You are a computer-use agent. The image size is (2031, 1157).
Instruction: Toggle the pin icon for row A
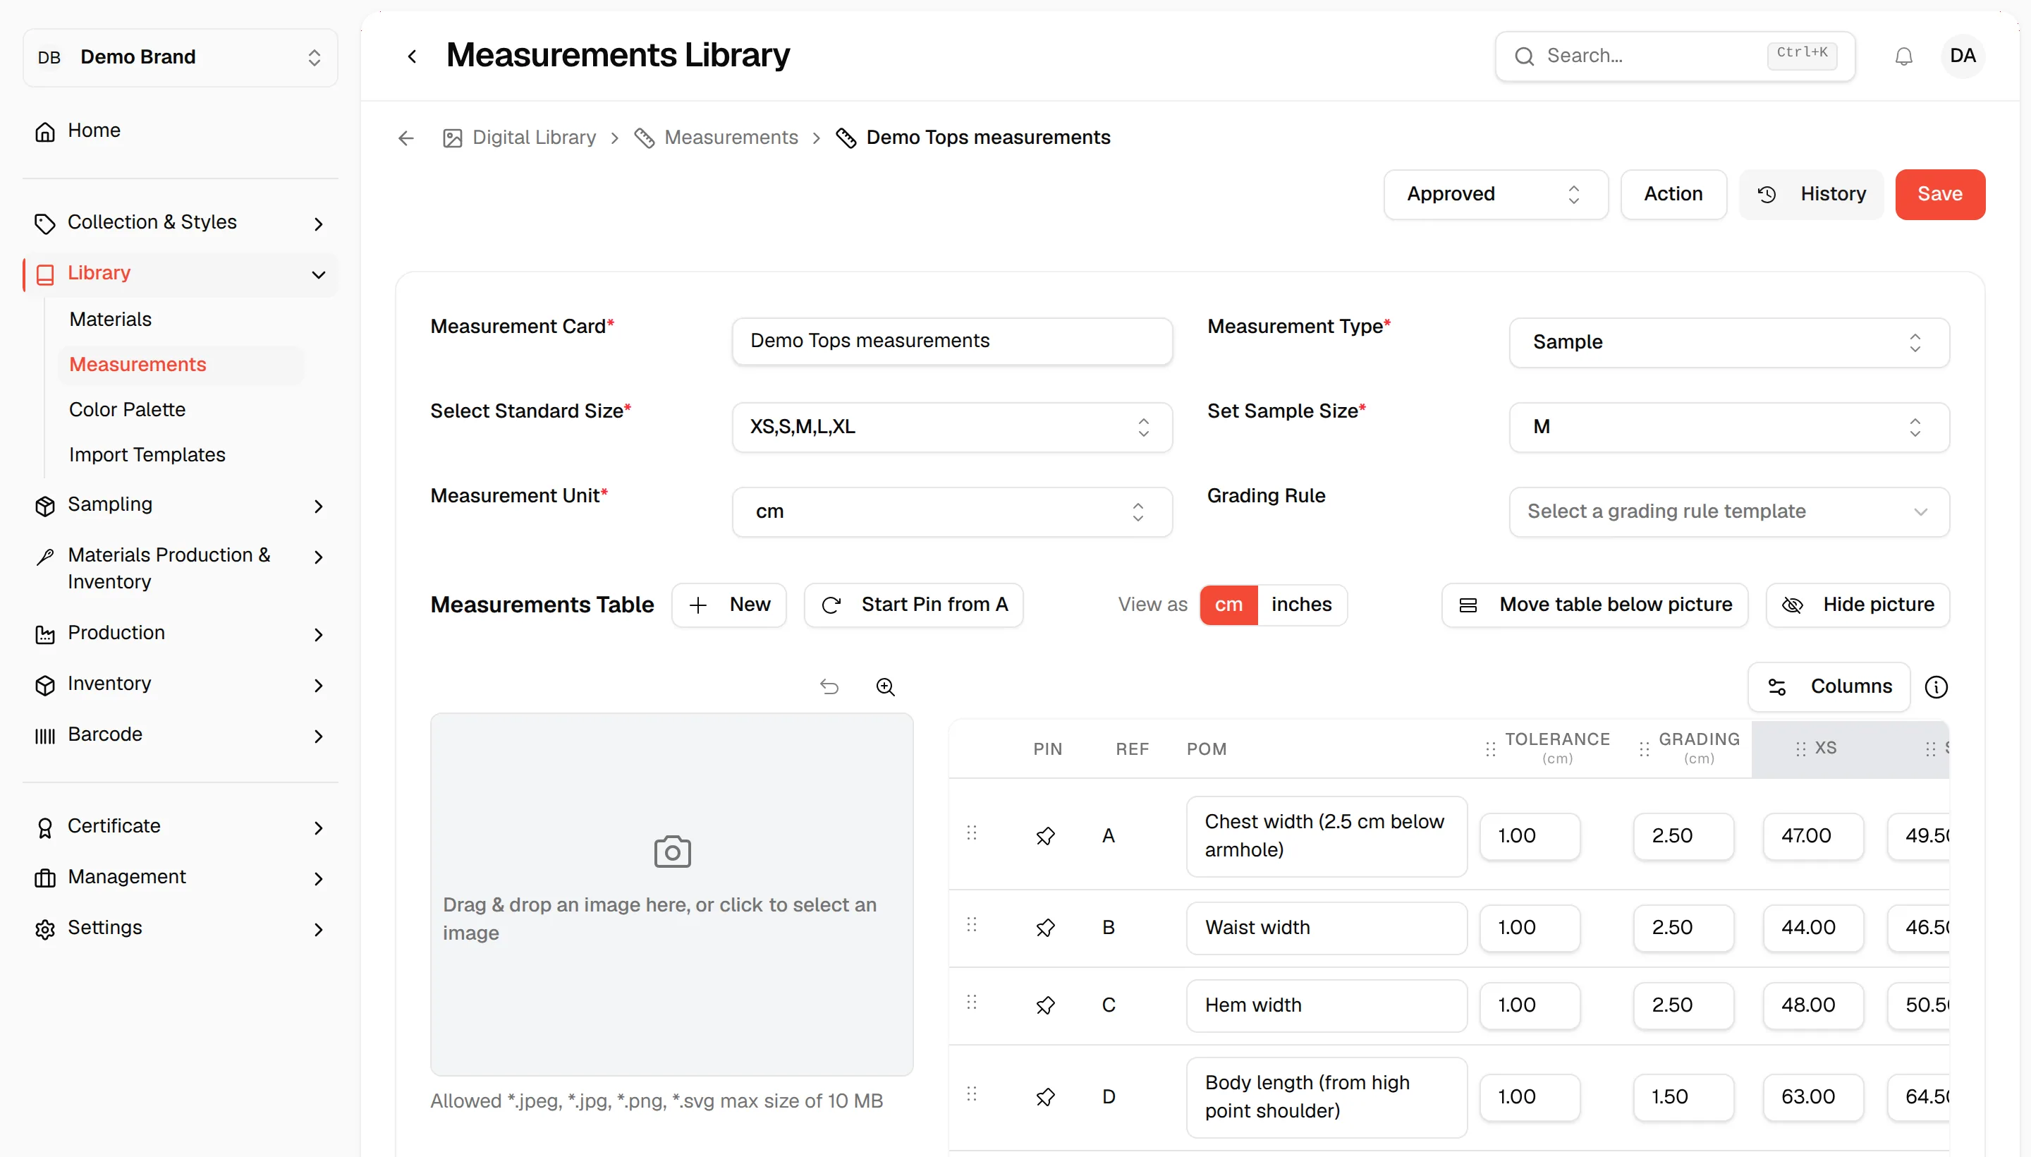point(1045,836)
